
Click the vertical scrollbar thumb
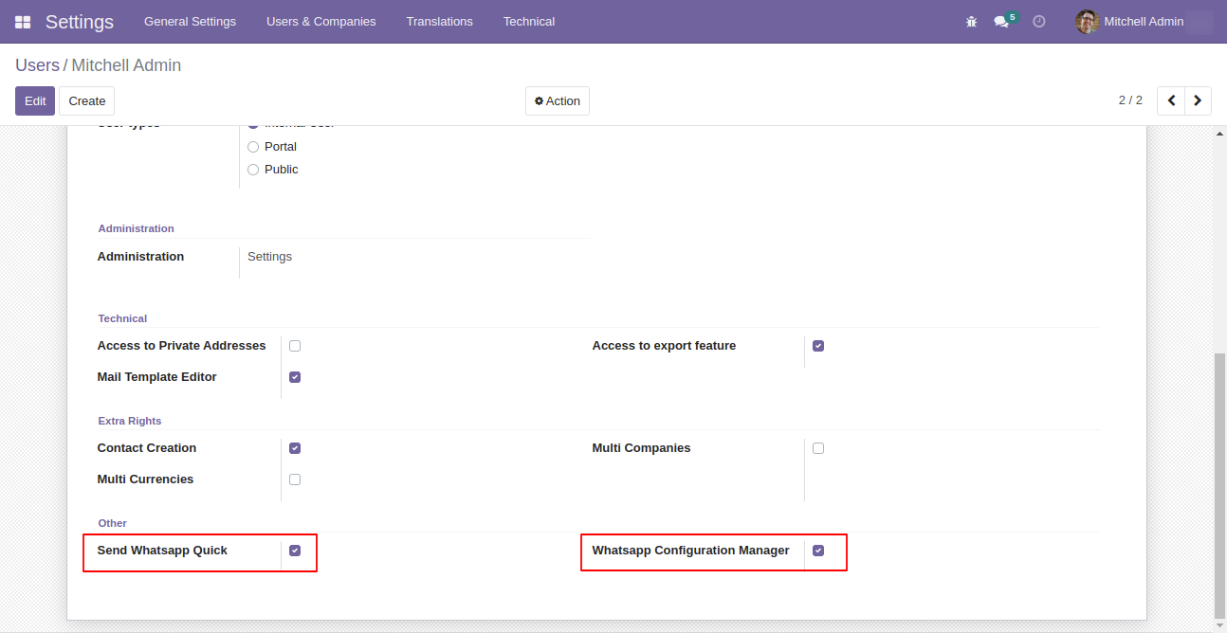tap(1219, 483)
